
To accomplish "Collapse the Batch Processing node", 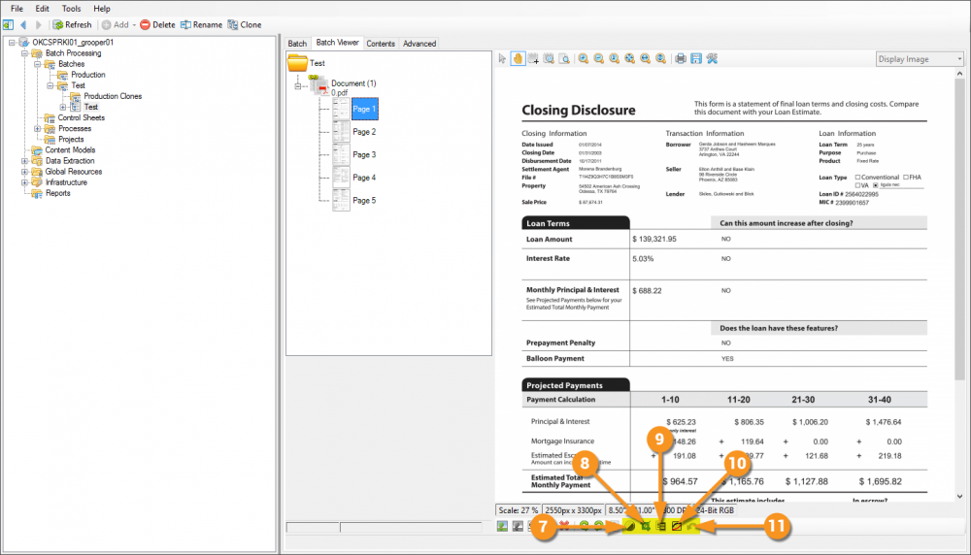I will pos(25,53).
